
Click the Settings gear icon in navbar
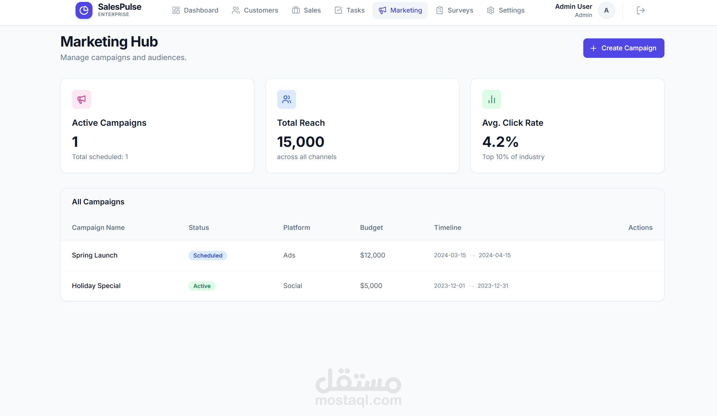pyautogui.click(x=490, y=10)
